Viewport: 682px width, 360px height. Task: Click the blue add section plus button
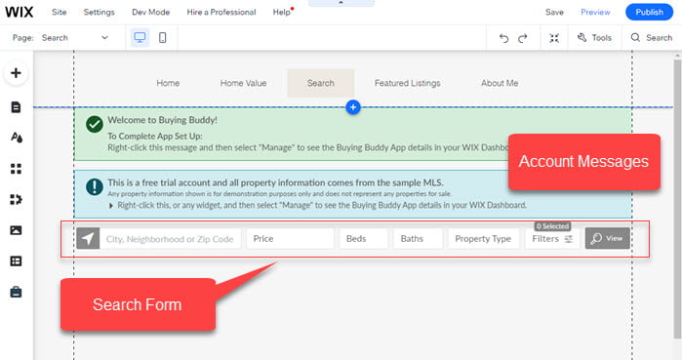353,107
